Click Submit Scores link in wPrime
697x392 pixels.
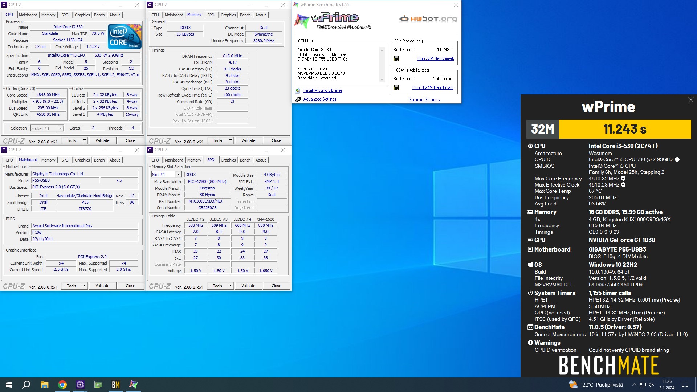424,99
